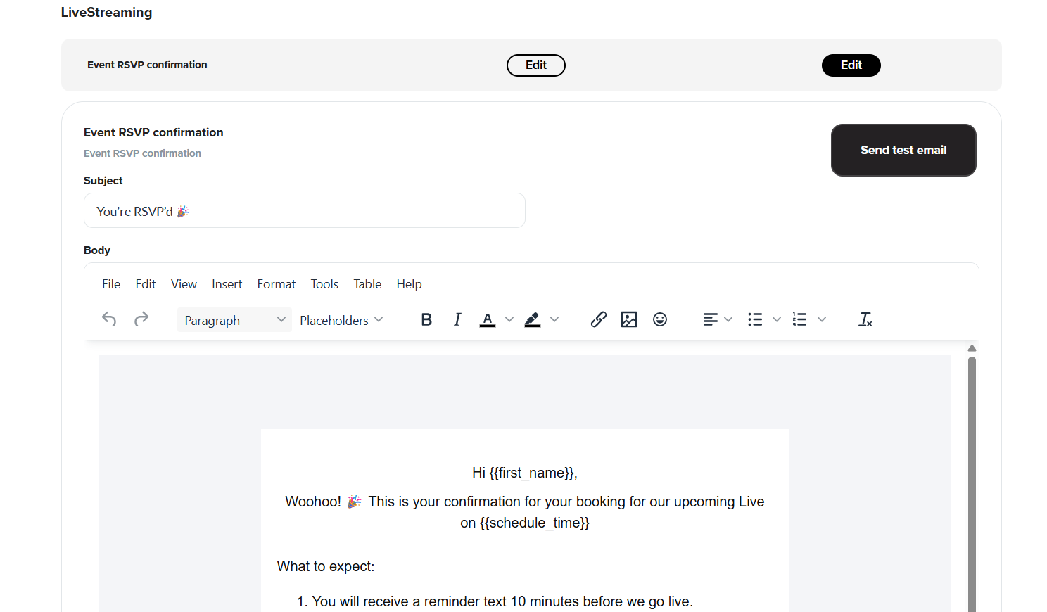Insert a link with the chain icon
1047x612 pixels.
pos(598,319)
